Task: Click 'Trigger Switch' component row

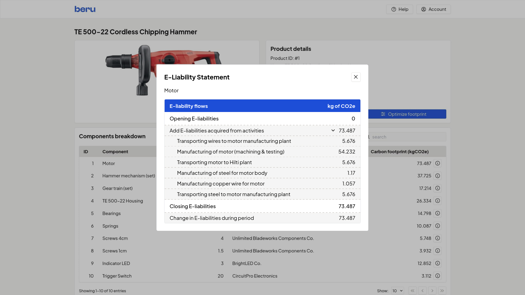Action: pos(117,276)
